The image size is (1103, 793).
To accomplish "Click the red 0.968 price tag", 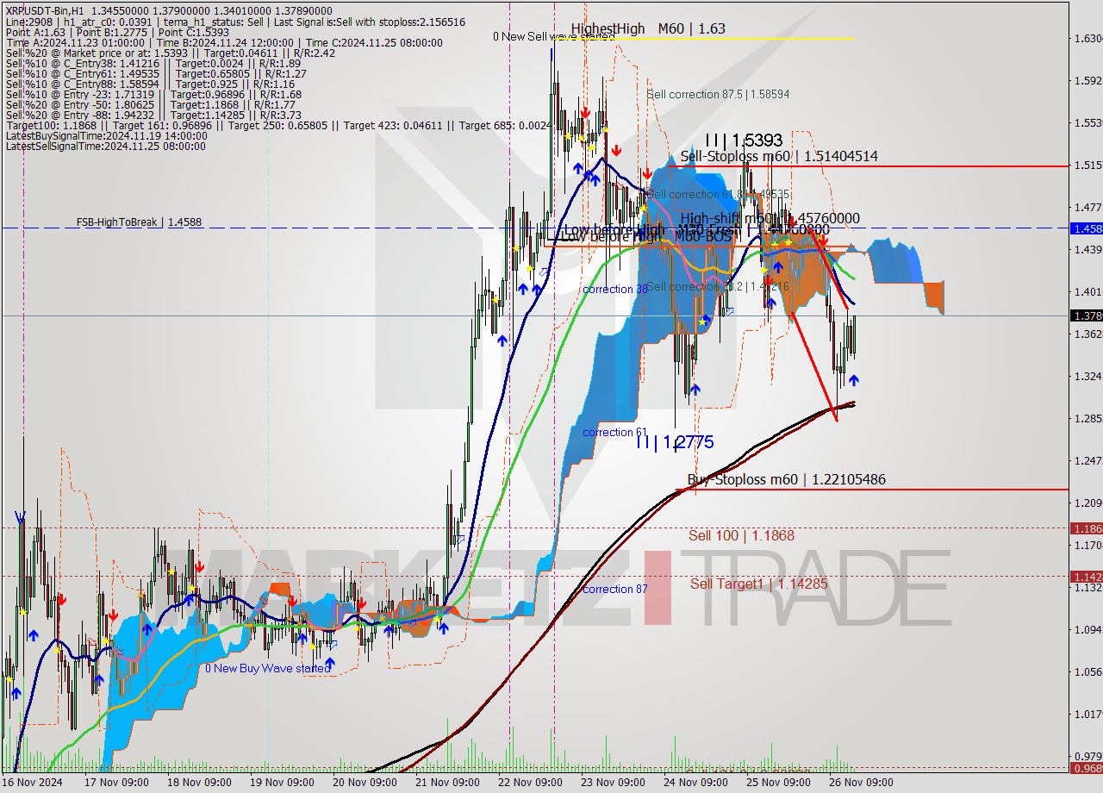I will 1086,767.
